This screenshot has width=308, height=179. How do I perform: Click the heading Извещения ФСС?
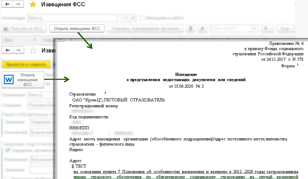click(x=63, y=4)
